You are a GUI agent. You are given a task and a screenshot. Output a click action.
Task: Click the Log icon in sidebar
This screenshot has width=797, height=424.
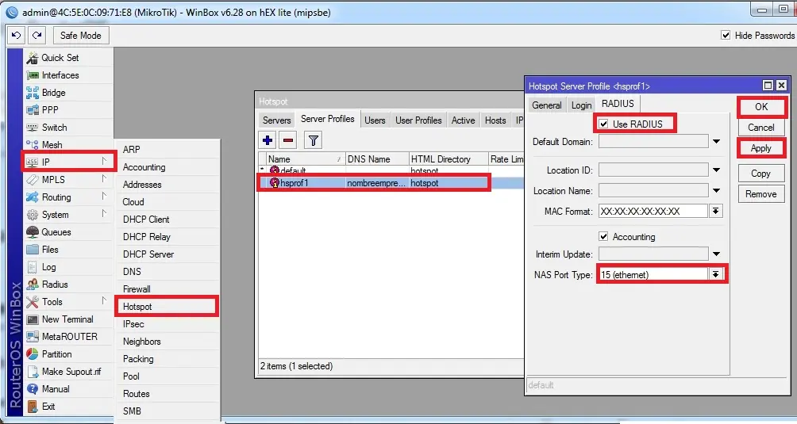point(33,267)
